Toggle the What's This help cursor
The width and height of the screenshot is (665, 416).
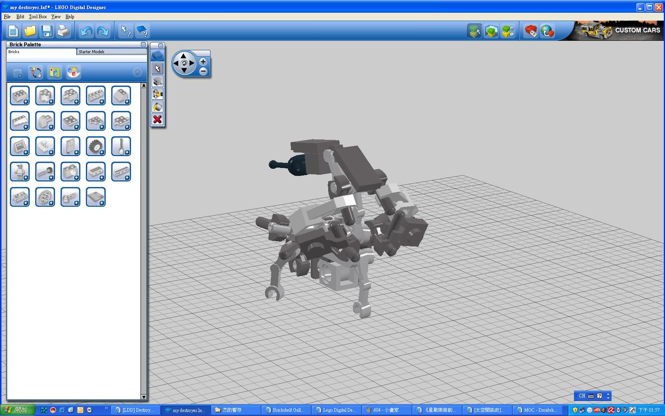click(126, 31)
